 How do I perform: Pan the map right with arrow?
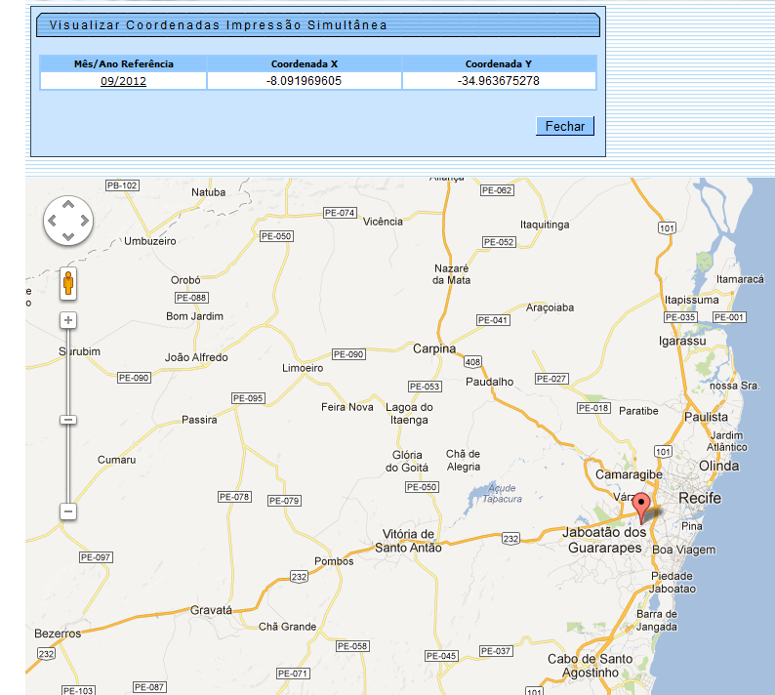(85, 221)
